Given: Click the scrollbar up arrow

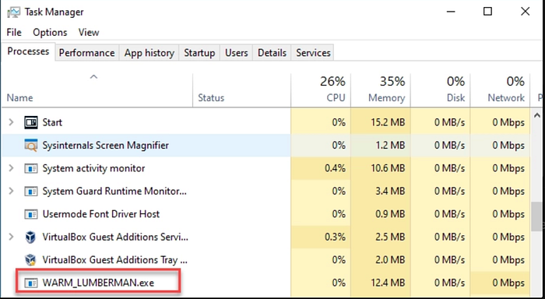Looking at the screenshot, I should [x=537, y=115].
